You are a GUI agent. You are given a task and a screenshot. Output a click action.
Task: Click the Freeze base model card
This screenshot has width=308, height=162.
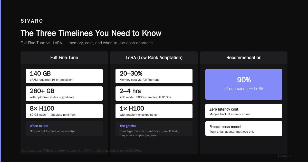point(244,129)
